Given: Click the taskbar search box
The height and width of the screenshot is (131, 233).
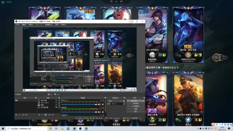Looking at the screenshot, I should (27, 128).
